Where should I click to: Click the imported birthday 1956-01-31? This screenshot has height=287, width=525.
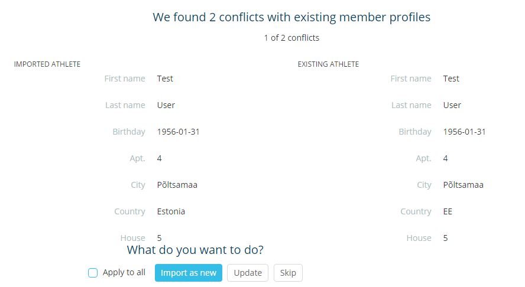click(x=178, y=132)
